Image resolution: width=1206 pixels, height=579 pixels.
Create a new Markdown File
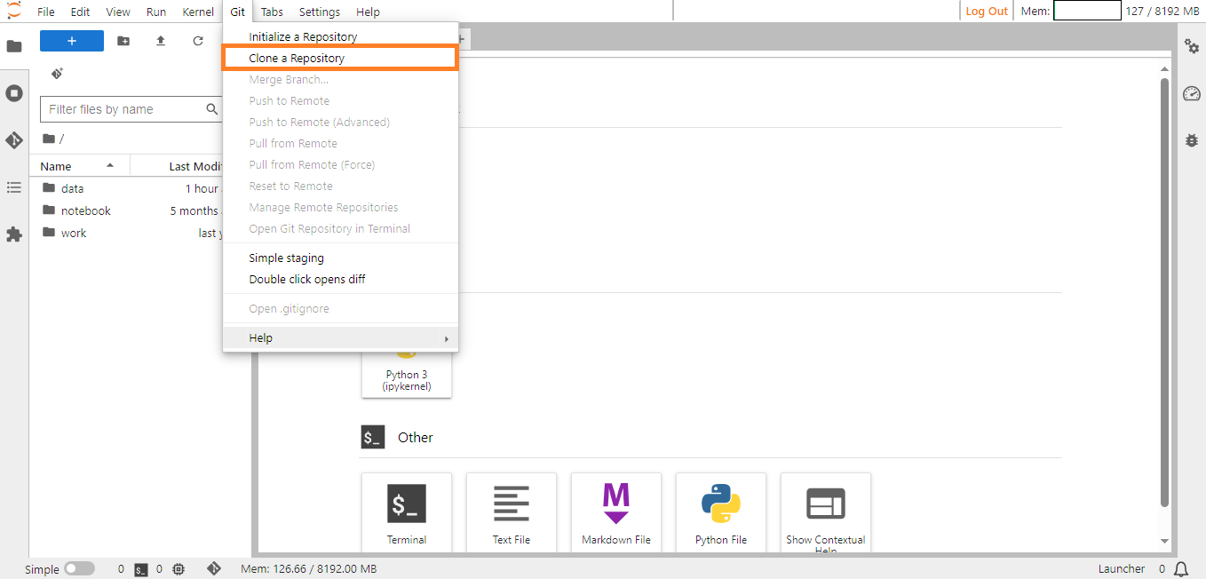tap(616, 512)
